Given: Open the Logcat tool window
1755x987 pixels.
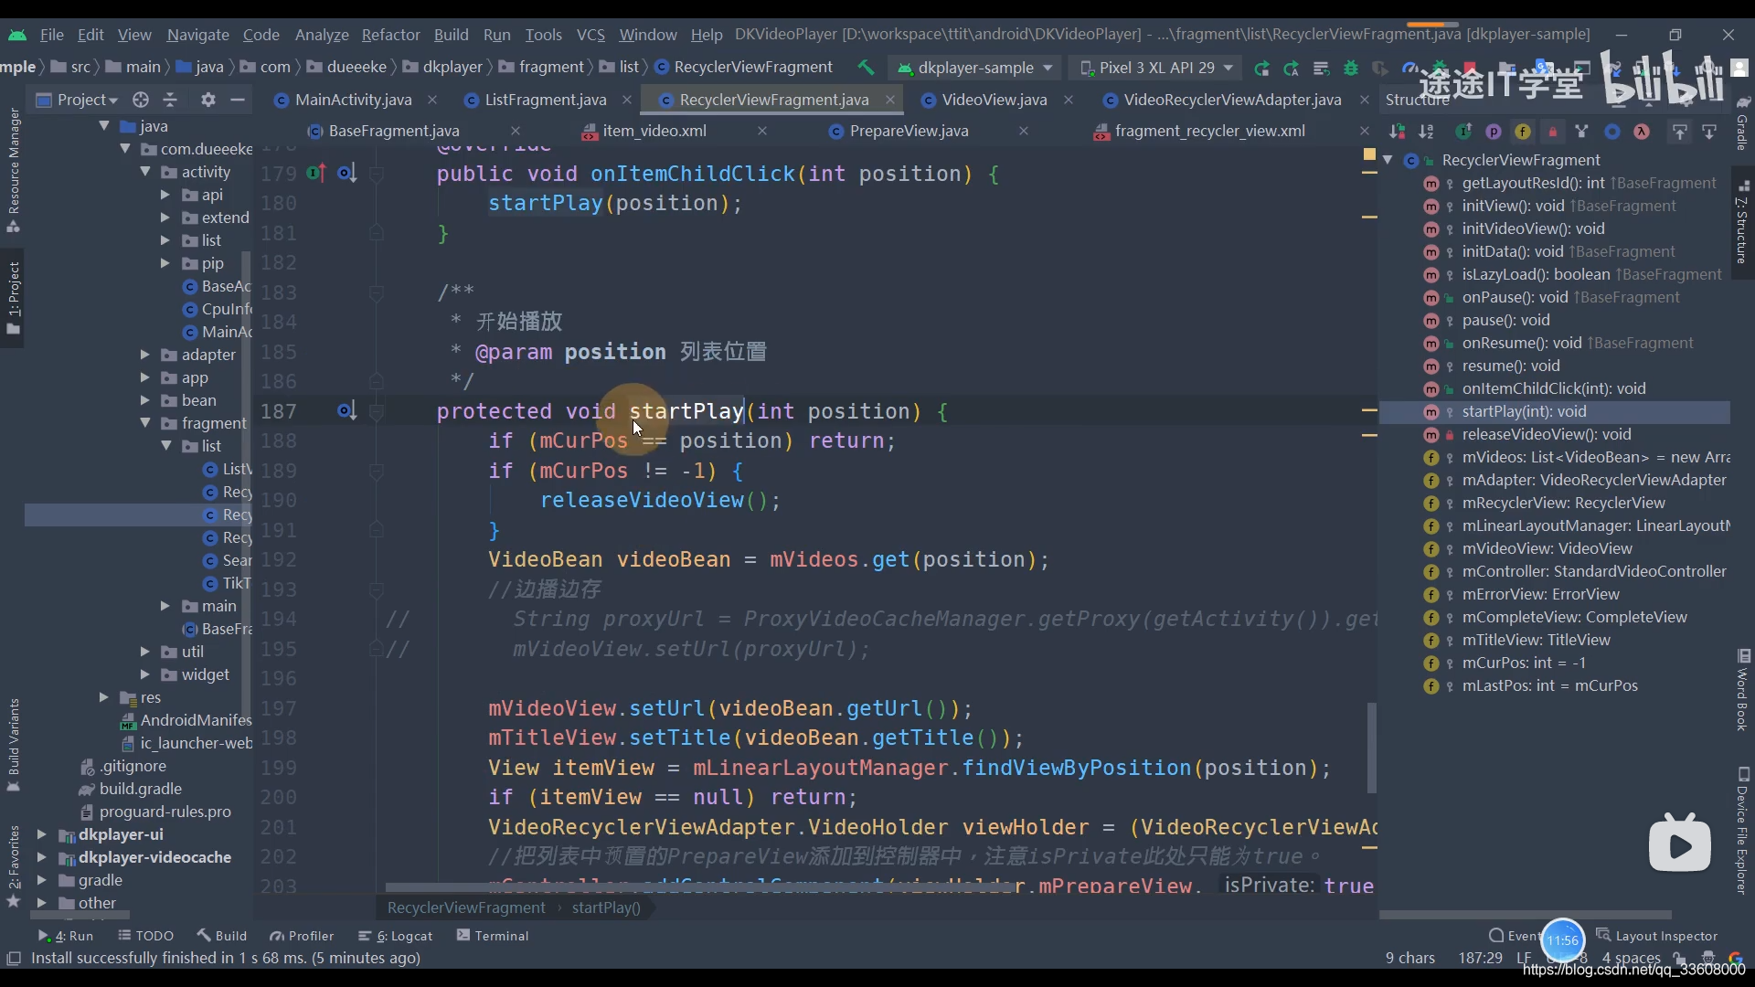Looking at the screenshot, I should tap(396, 936).
